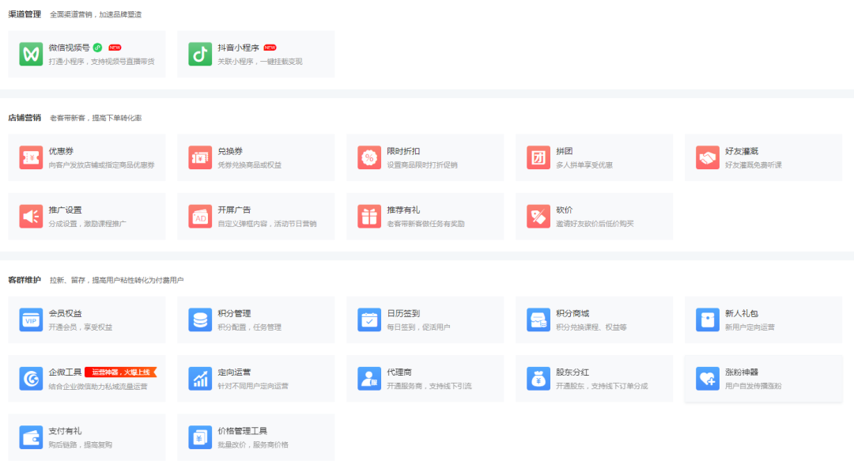Image resolution: width=854 pixels, height=465 pixels.
Task: Open the 好友灌溉 handshake icon
Action: click(707, 157)
